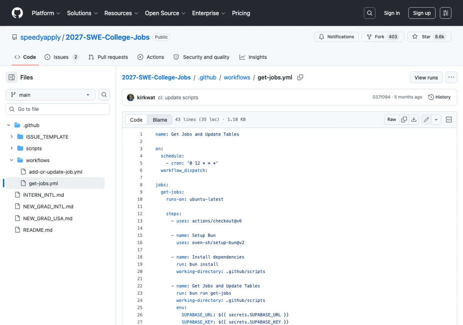The image size is (463, 325).
Task: Collapse the workflows folder chevron
Action: [12, 160]
